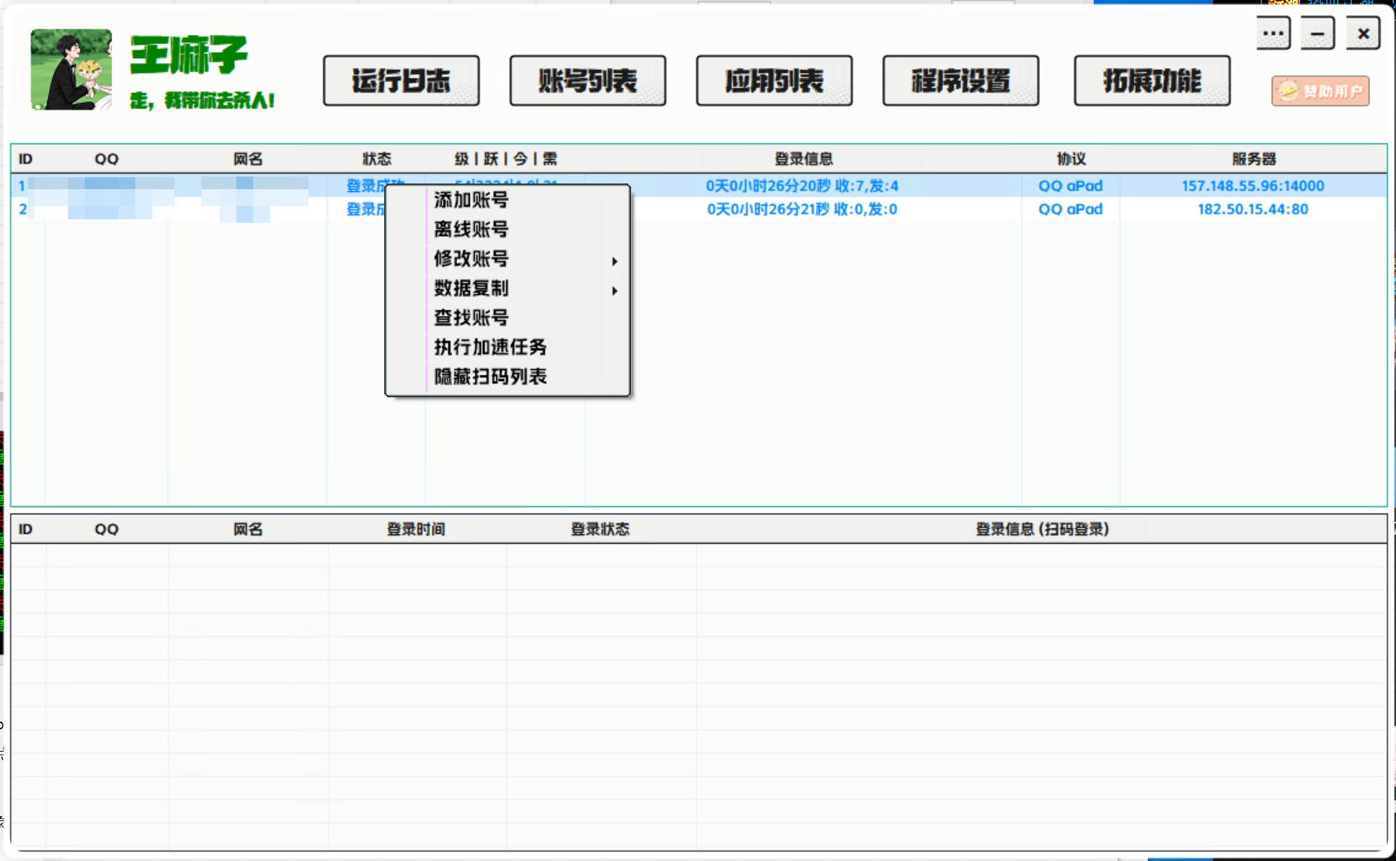This screenshot has width=1396, height=861.
Task: Open the 拓展功能 tab
Action: coord(1151,81)
